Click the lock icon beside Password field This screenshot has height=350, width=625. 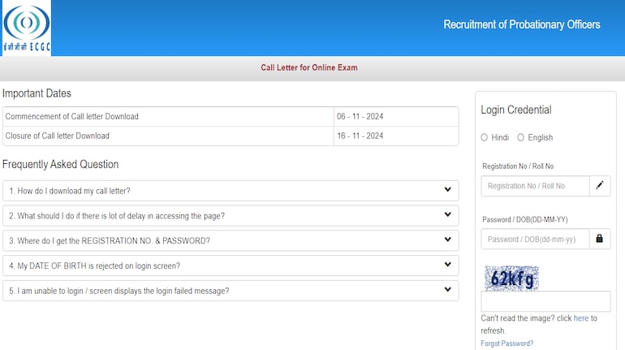tap(599, 239)
